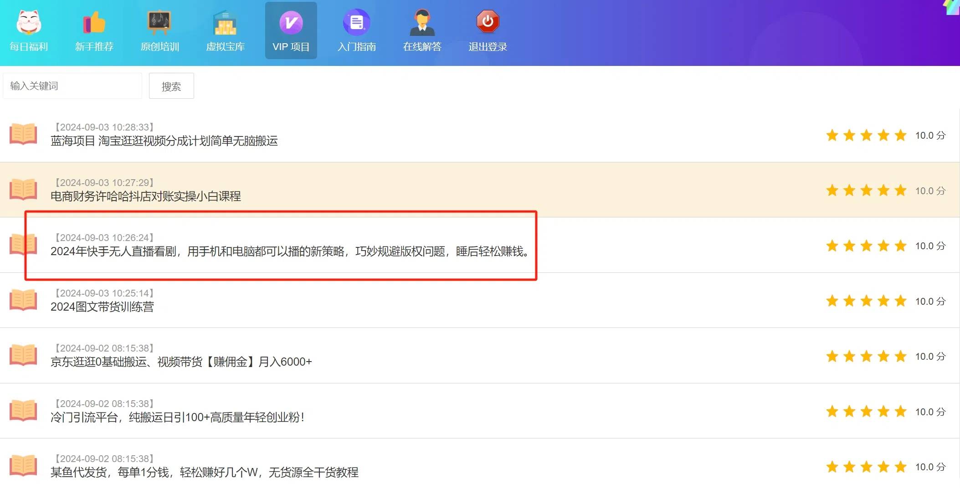The image size is (960, 493).
Task: Click timestamp 2024-09-03 10:25:14
Action: tap(104, 293)
